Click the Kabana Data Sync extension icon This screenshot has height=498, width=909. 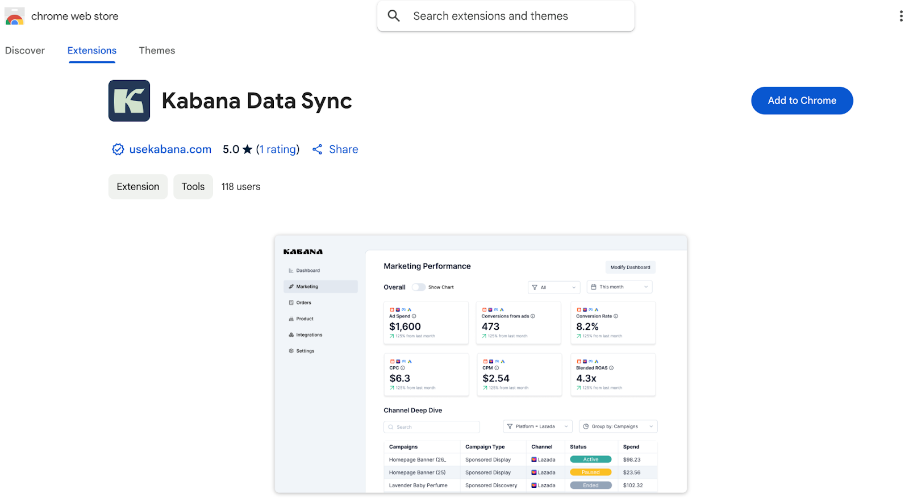click(x=129, y=101)
